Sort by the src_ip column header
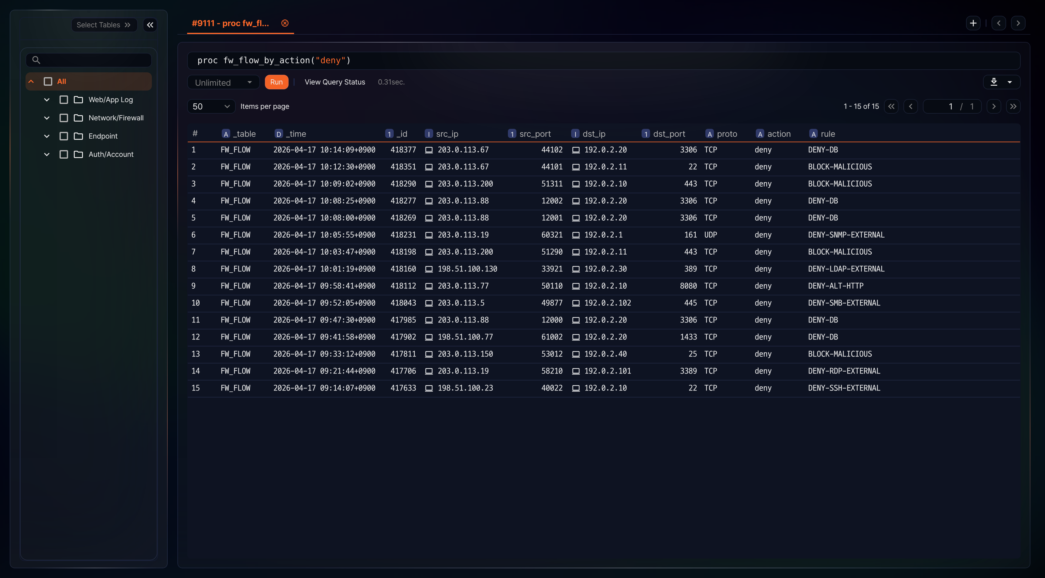This screenshot has height=578, width=1045. click(x=447, y=134)
